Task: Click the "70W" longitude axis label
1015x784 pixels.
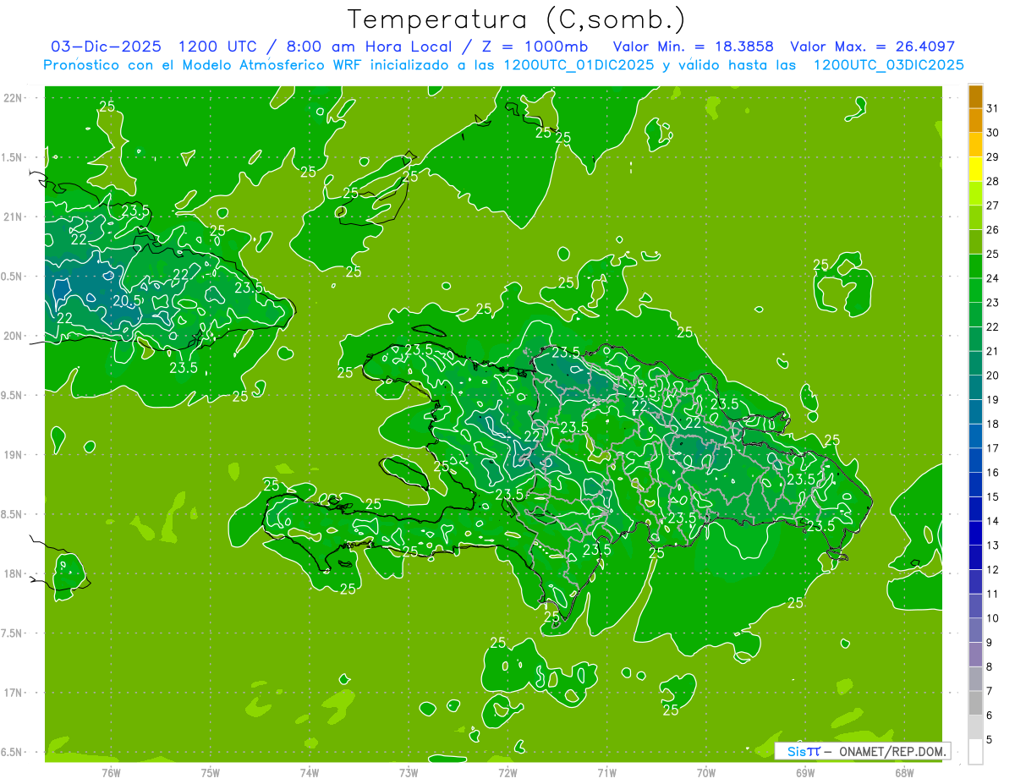Action: coord(705,772)
